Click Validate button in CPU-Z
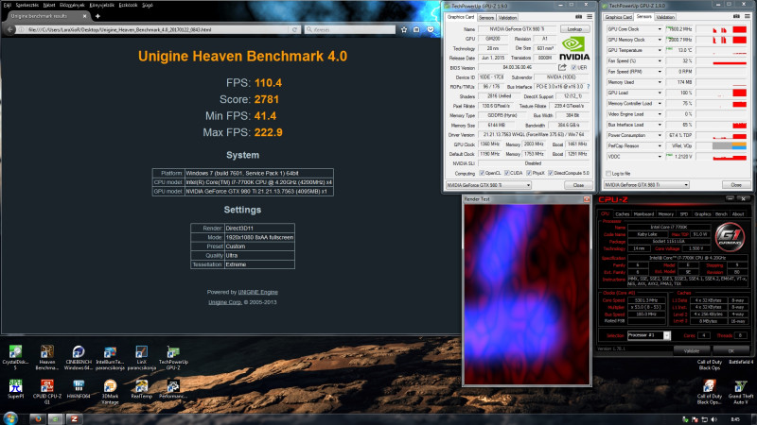This screenshot has width=757, height=425. (x=692, y=350)
